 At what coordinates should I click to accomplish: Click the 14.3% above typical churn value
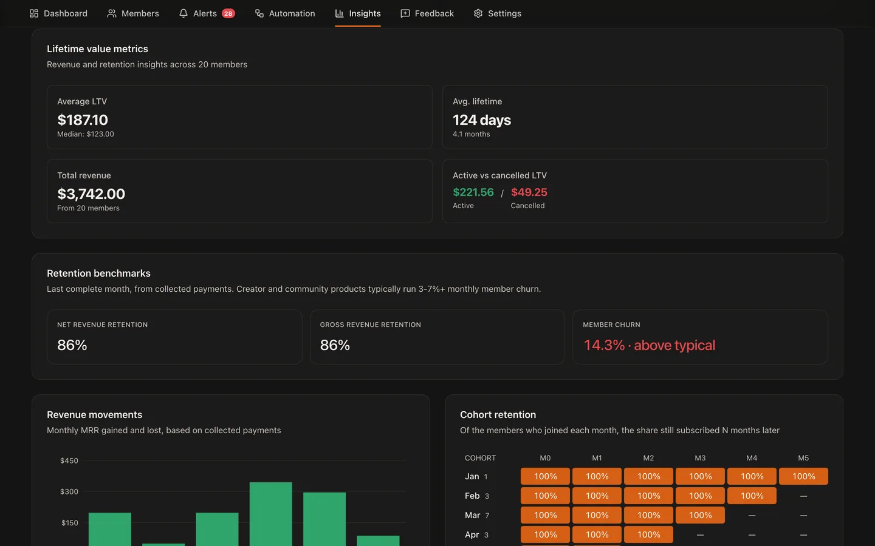(x=650, y=345)
